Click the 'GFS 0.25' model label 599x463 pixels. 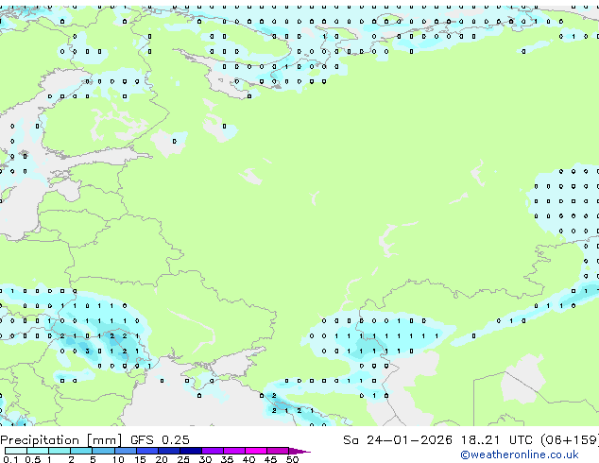pyautogui.click(x=160, y=440)
